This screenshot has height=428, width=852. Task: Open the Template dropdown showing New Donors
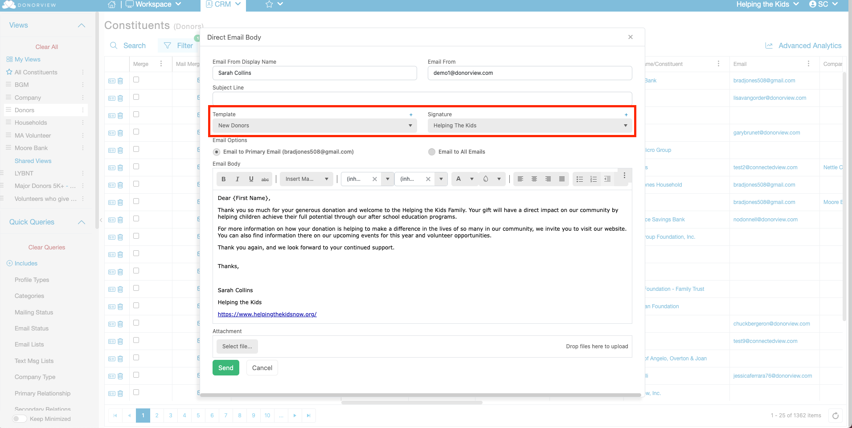pyautogui.click(x=315, y=126)
